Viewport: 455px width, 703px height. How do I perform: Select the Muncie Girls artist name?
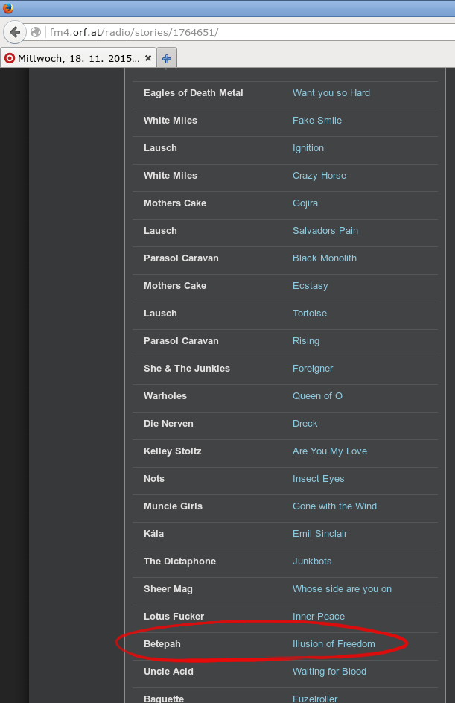point(173,506)
